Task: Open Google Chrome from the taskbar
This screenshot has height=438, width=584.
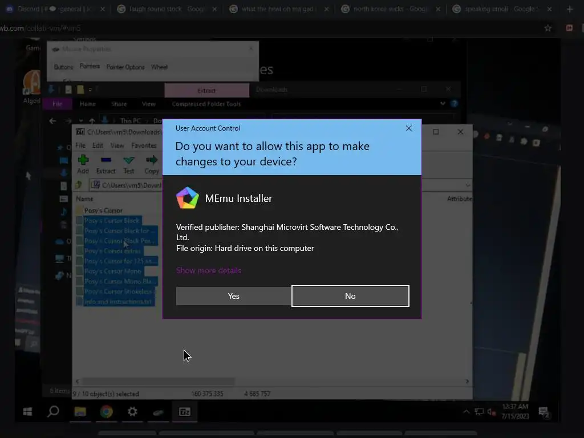Action: 106,412
